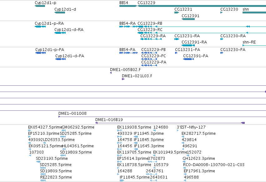266x182 pixels.
Task: Click EST label EK054327.5prime
Action: (45, 127)
